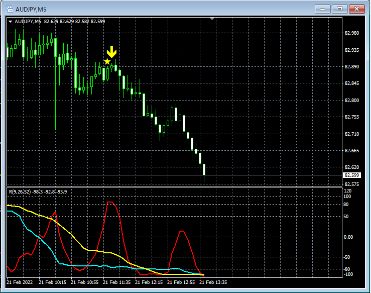
Task: Expand the AUDJPY,M5 chart menu triangle
Action: coord(11,22)
